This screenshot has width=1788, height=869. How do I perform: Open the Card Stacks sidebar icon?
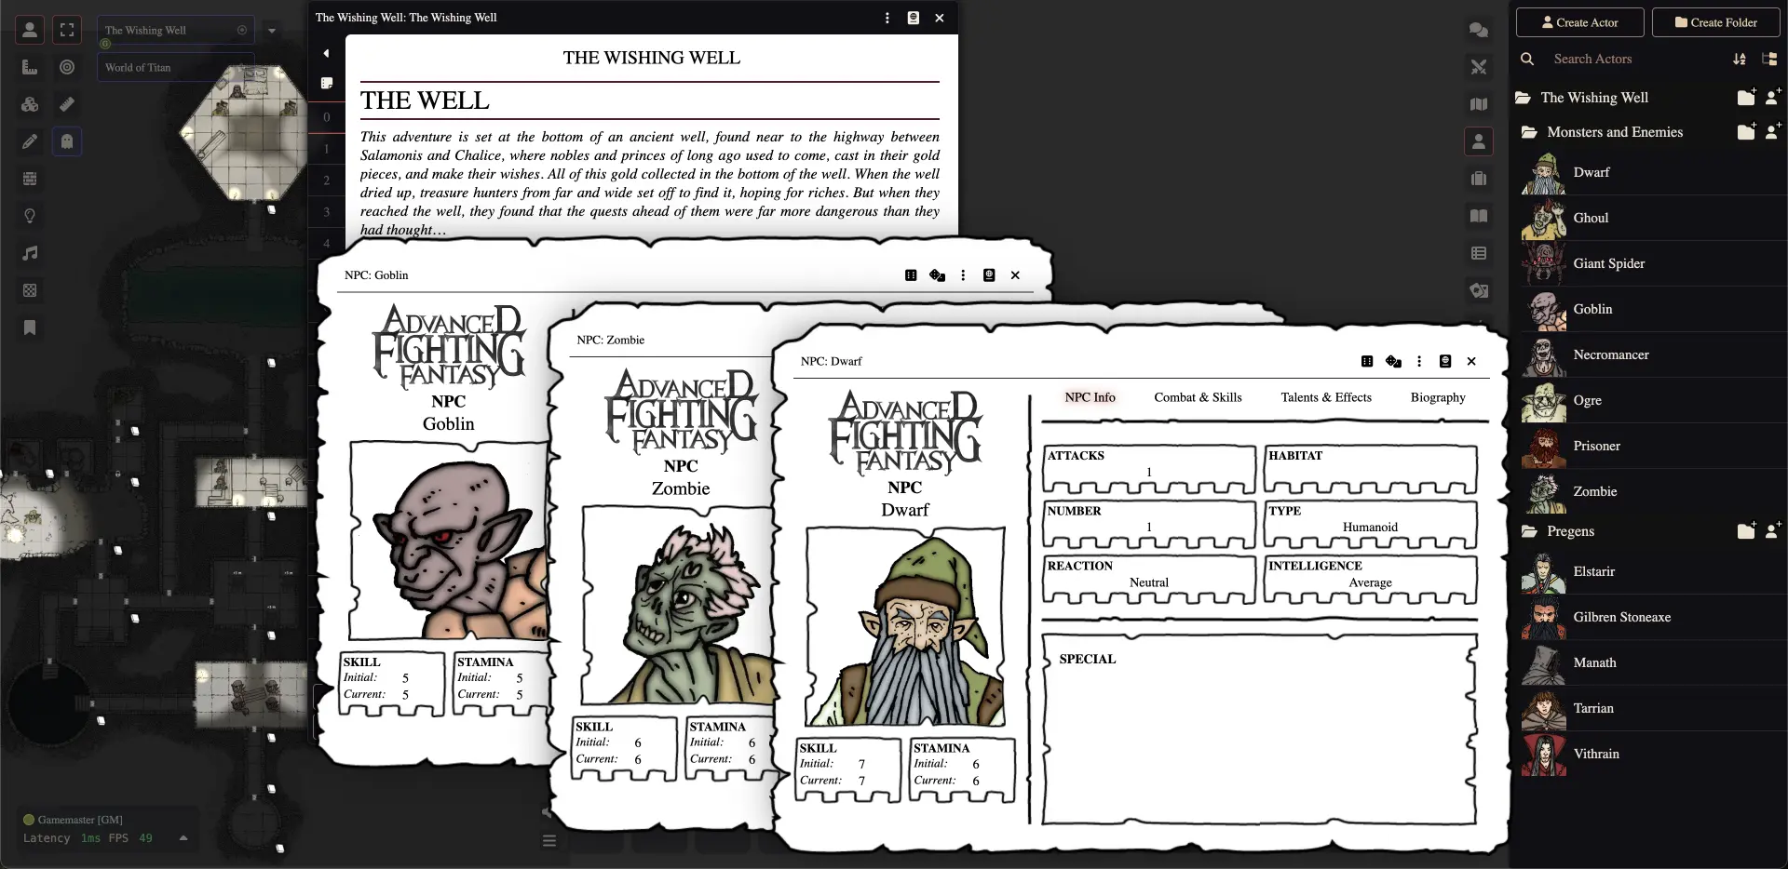(1478, 290)
